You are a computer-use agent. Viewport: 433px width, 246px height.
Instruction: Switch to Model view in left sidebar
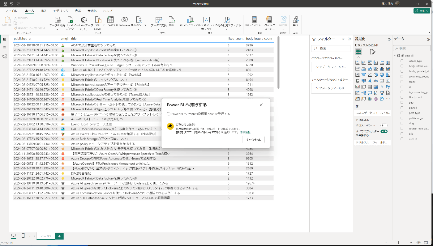click(x=4, y=56)
